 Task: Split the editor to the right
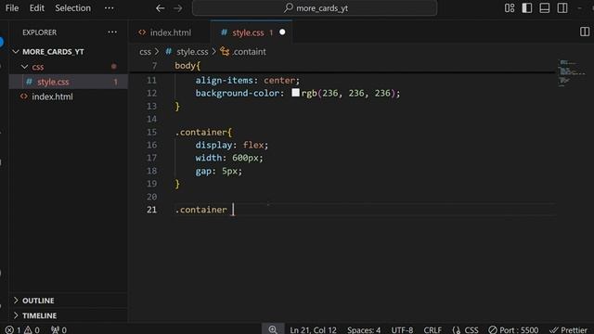pos(585,32)
